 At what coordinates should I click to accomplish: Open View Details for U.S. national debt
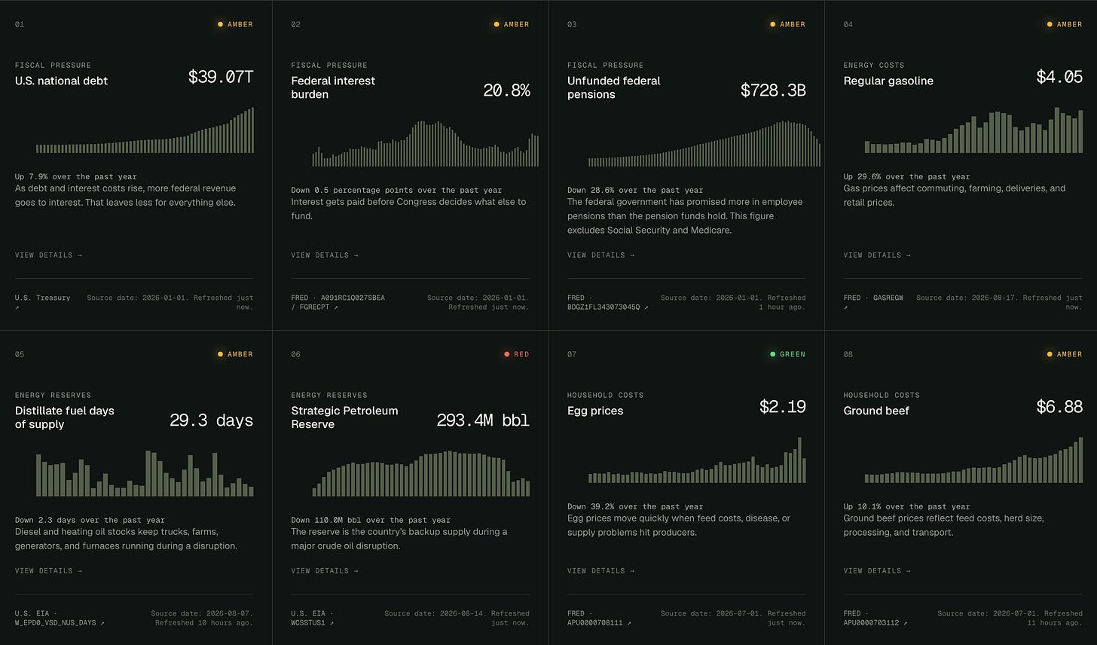click(48, 255)
